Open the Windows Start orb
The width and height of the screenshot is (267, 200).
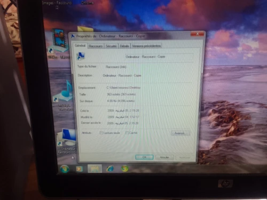65,169
